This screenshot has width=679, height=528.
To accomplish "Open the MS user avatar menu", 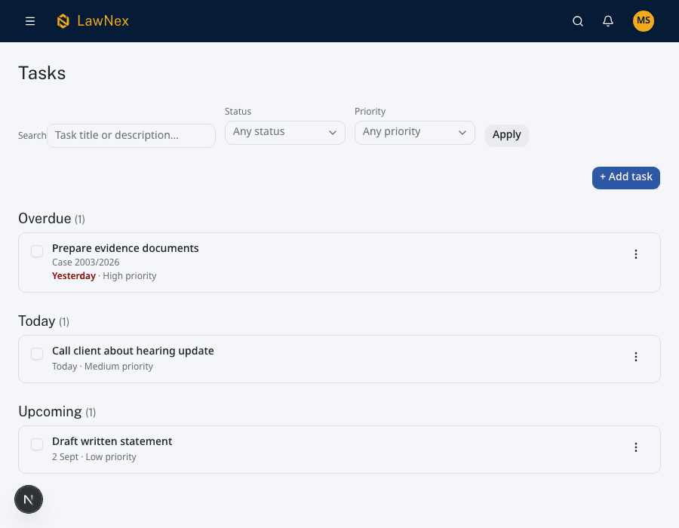I will (x=643, y=21).
